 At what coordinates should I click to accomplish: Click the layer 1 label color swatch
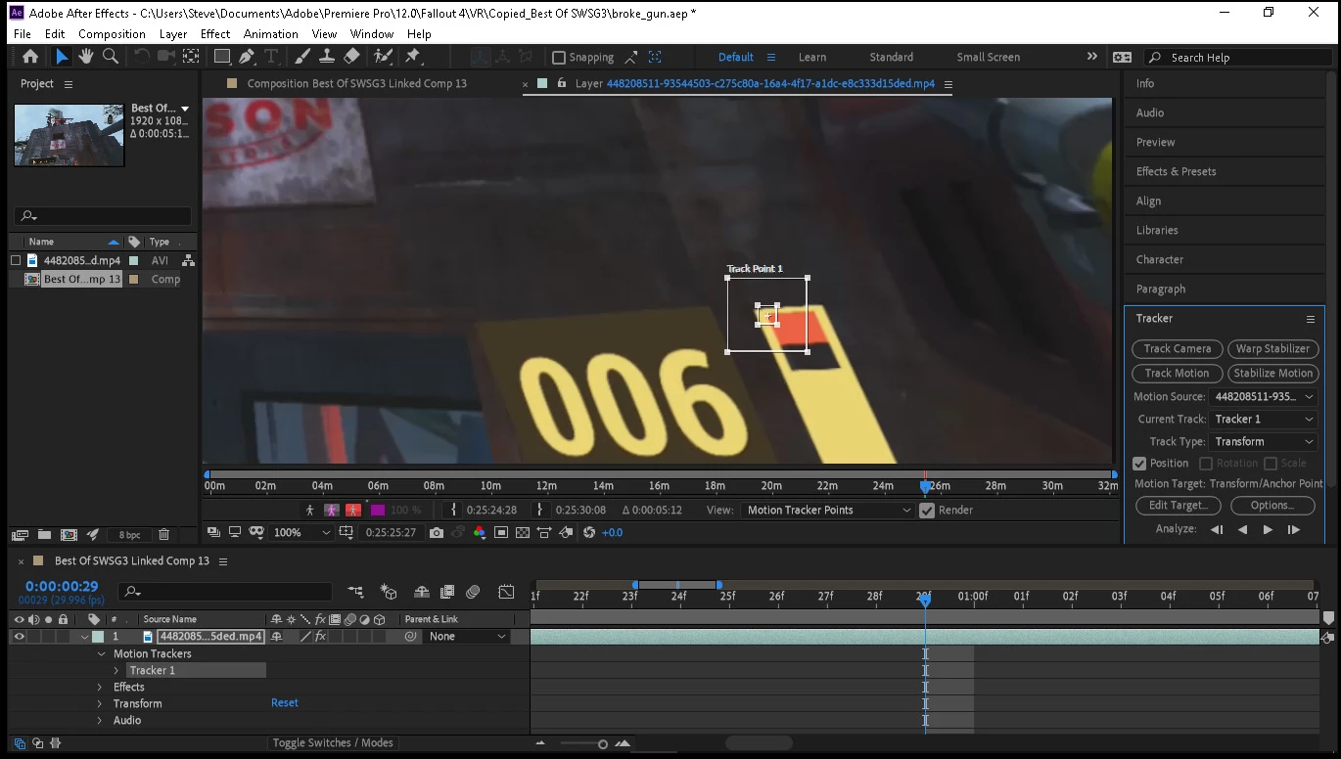pos(98,637)
